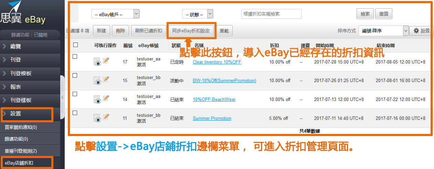Click the edit pencil icon for discount 14
The width and height of the screenshot is (434, 169).
point(106,98)
